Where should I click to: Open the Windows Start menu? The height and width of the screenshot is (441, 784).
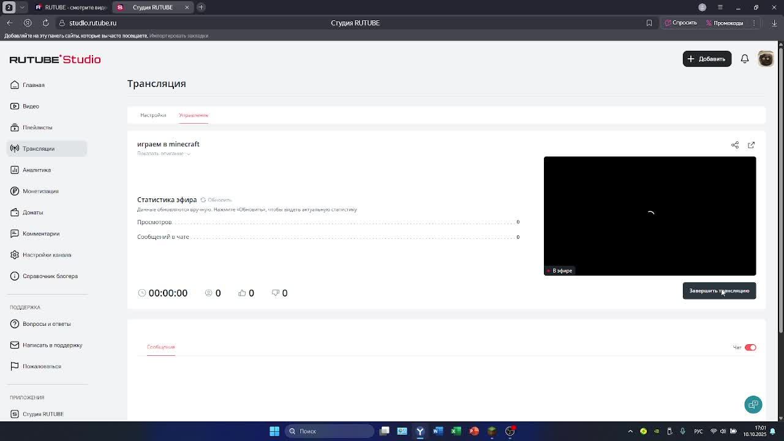274,431
